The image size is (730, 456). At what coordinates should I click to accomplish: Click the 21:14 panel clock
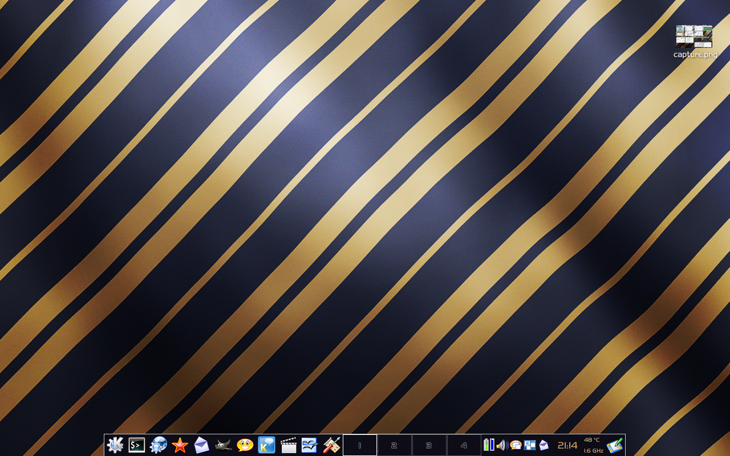coord(567,446)
